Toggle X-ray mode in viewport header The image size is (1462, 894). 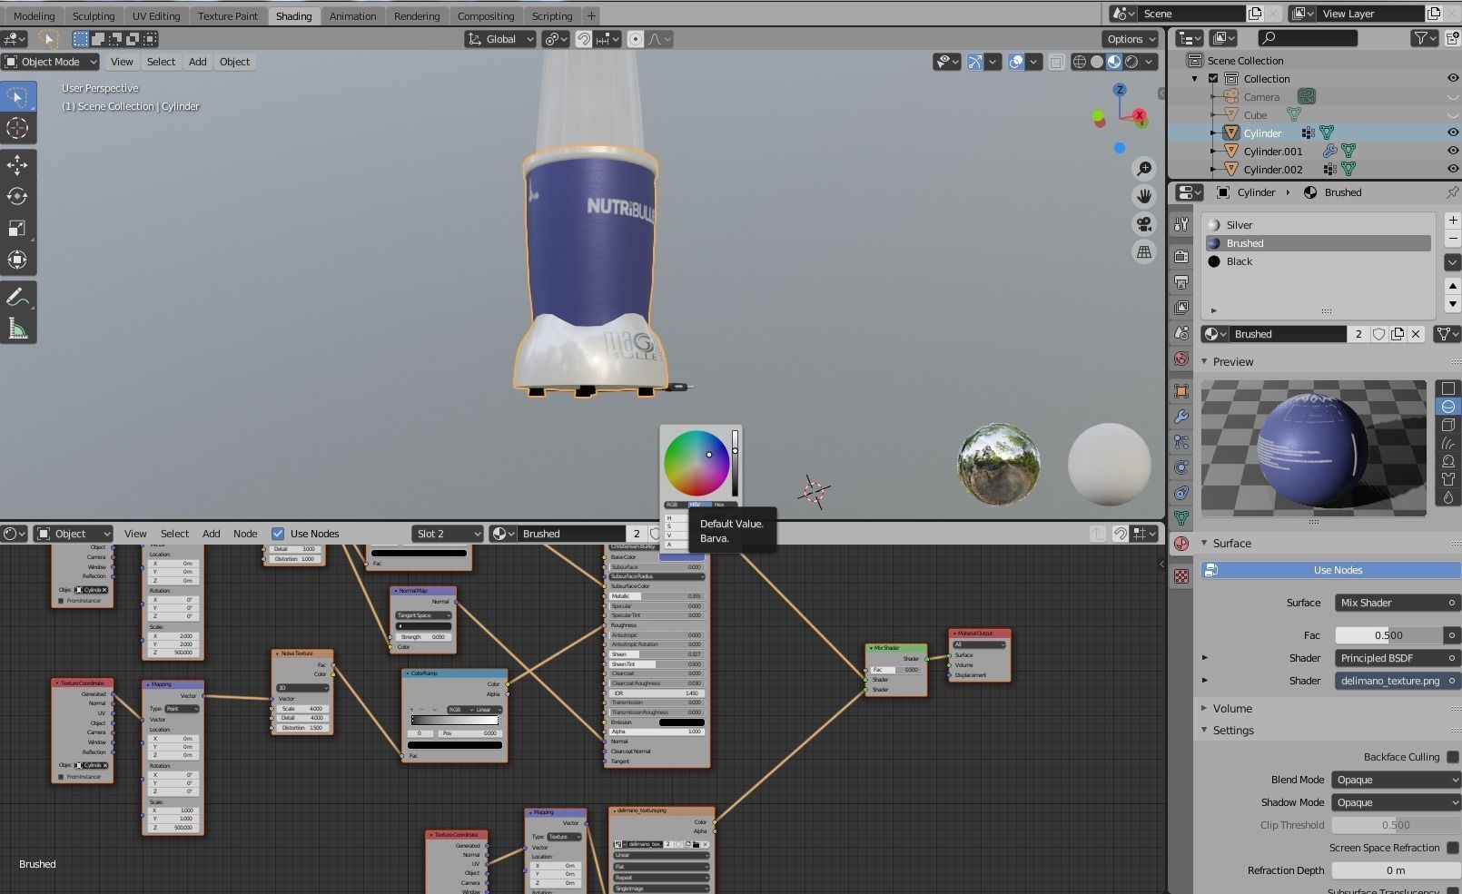pyautogui.click(x=1056, y=62)
